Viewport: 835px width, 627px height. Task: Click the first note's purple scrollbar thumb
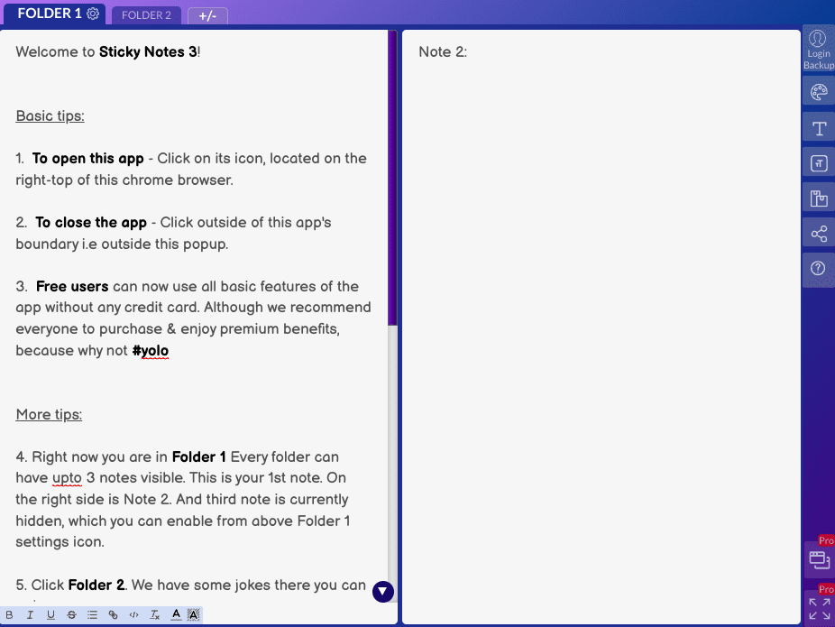point(392,178)
